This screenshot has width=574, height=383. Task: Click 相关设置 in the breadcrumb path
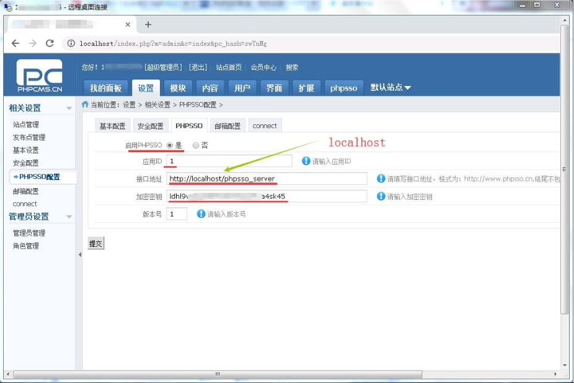pos(157,105)
